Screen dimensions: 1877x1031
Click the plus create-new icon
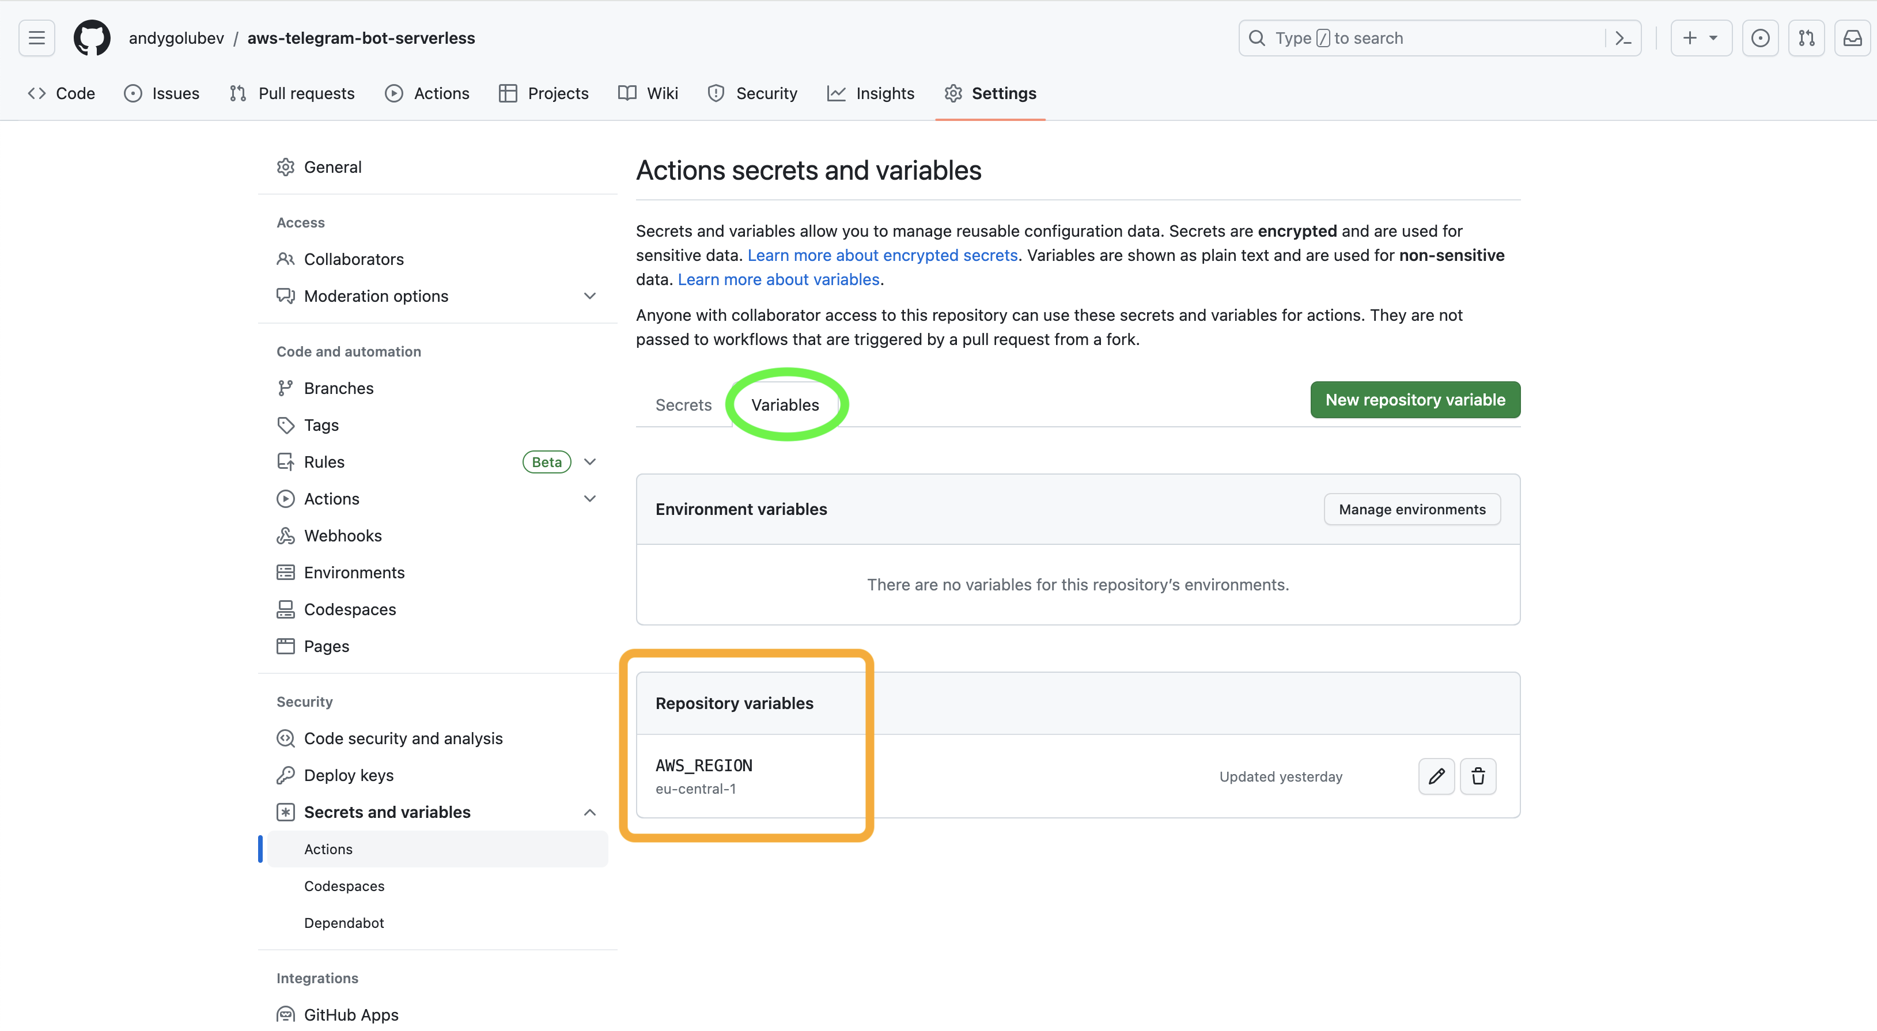(1690, 38)
